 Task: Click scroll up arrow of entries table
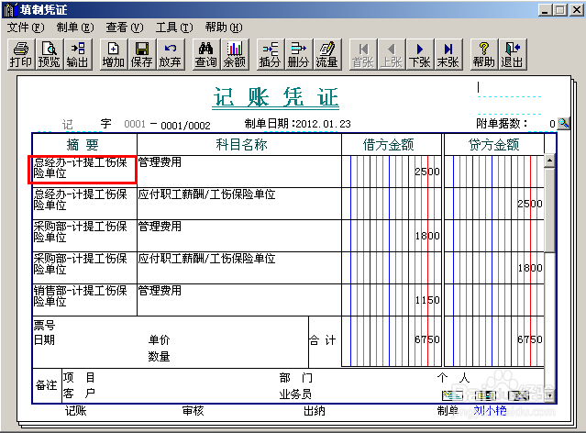pyautogui.click(x=549, y=161)
